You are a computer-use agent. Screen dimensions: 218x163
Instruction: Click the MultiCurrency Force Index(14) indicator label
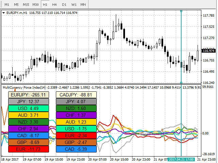point(24,88)
